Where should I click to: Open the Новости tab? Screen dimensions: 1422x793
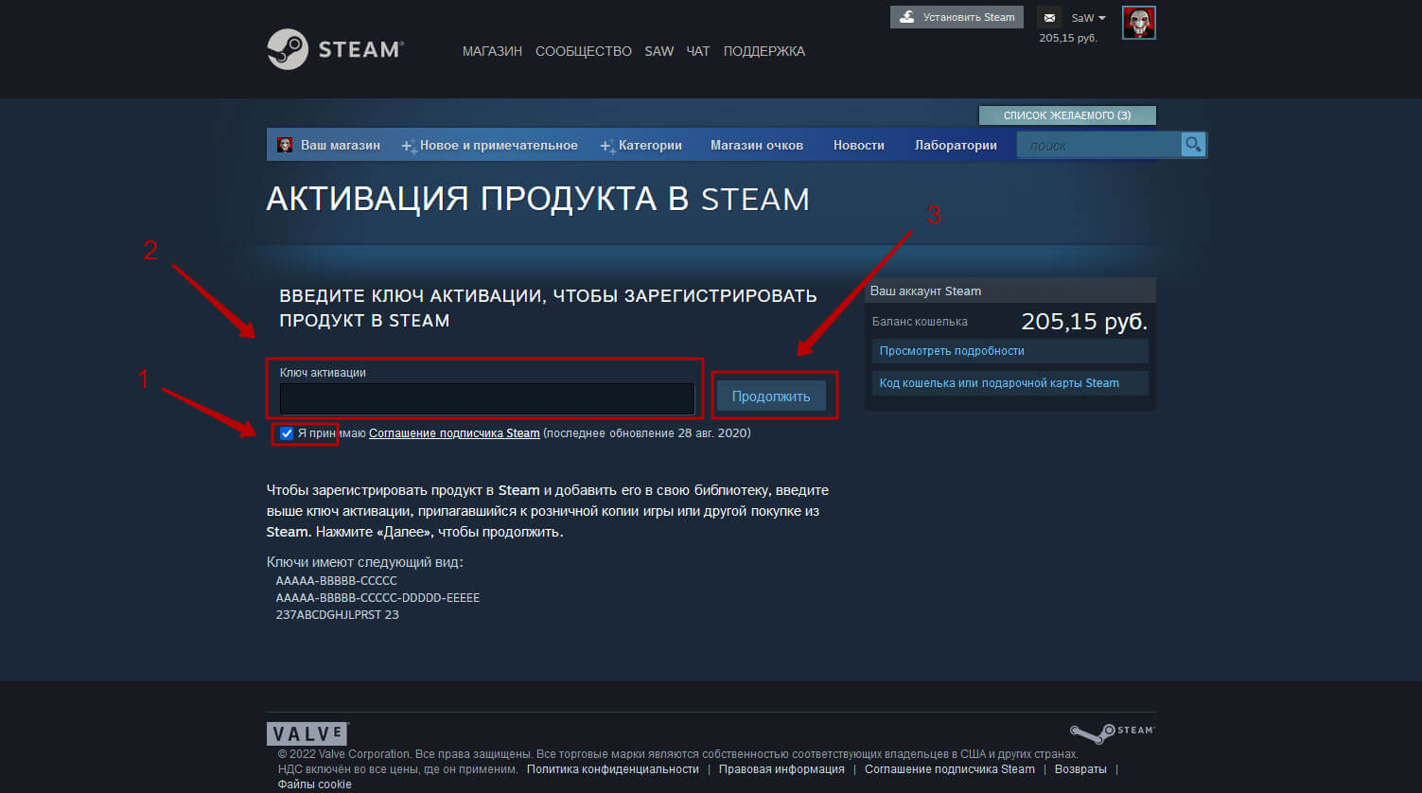click(859, 145)
